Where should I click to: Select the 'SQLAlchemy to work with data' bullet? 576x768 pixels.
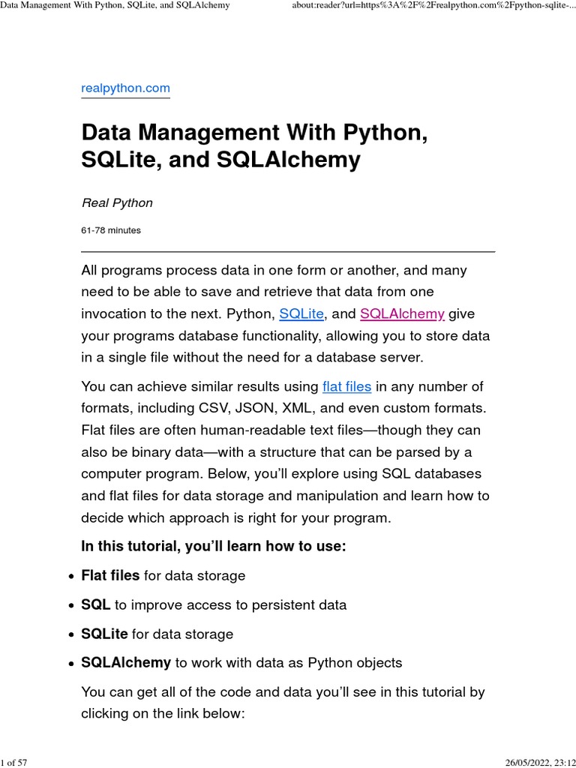click(x=241, y=663)
